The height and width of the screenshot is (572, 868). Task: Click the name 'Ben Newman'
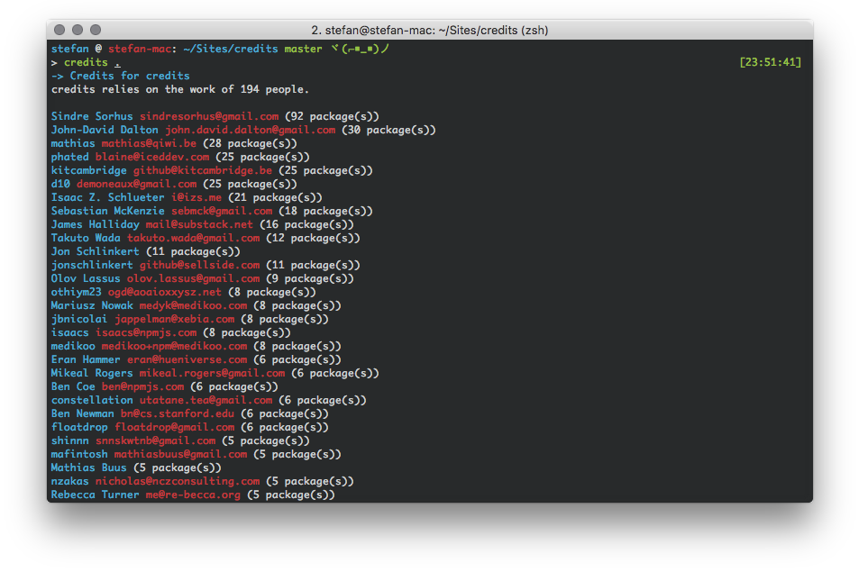[x=83, y=413]
